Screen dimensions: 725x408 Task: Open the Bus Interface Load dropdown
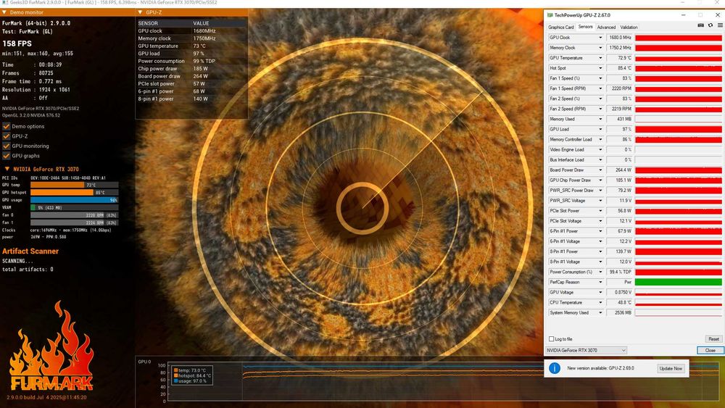point(600,159)
